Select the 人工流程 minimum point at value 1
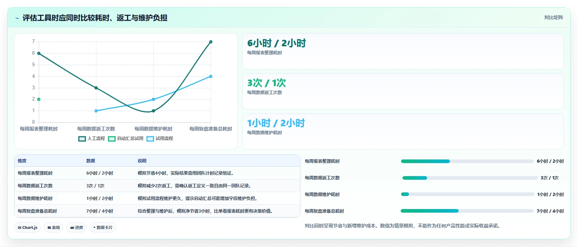Viewport: 578px width, 247px height. pyautogui.click(x=153, y=111)
